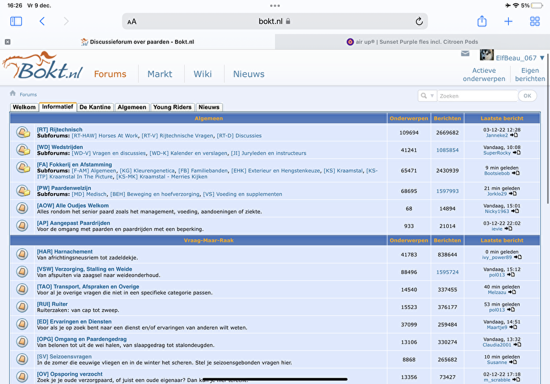Switch to the air up Sunset Purple tab
This screenshot has width=550, height=384.
[412, 42]
